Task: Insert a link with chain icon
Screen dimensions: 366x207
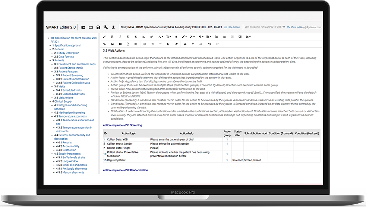Action: pos(104,44)
